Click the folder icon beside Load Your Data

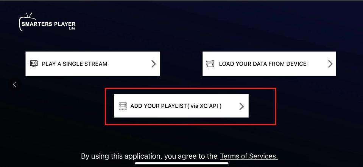[210, 63]
